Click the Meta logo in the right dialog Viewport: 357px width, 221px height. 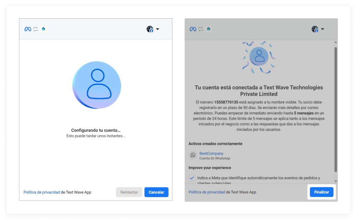click(x=193, y=29)
